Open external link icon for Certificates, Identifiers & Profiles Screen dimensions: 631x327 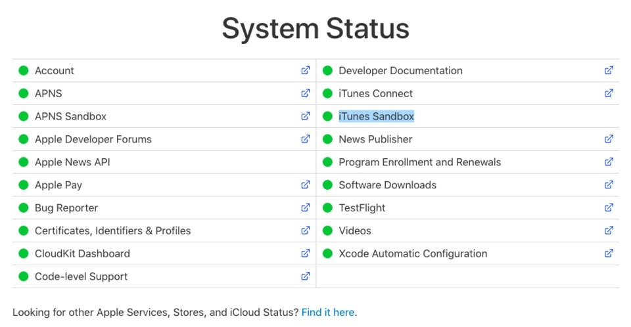(306, 230)
